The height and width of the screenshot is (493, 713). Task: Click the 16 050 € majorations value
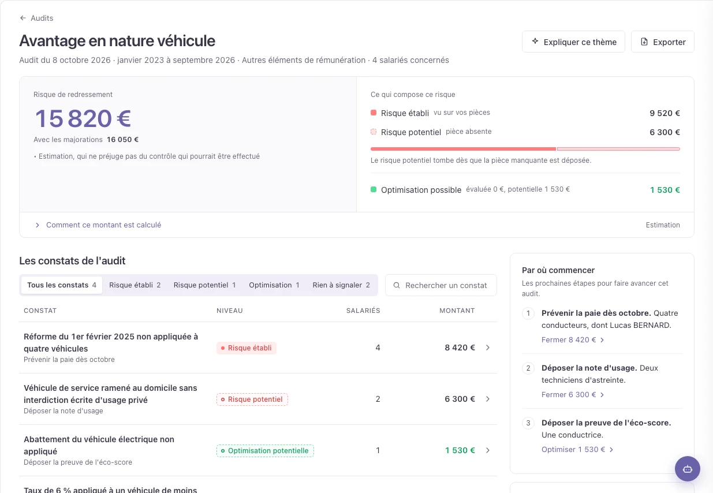point(122,139)
